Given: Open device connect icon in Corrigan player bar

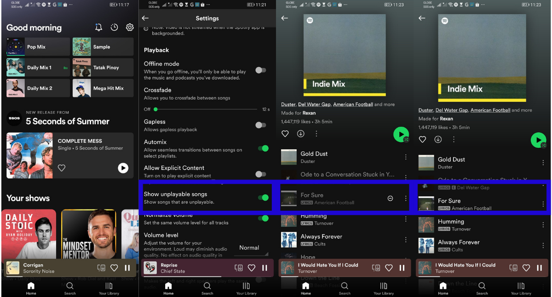Looking at the screenshot, I should point(101,268).
